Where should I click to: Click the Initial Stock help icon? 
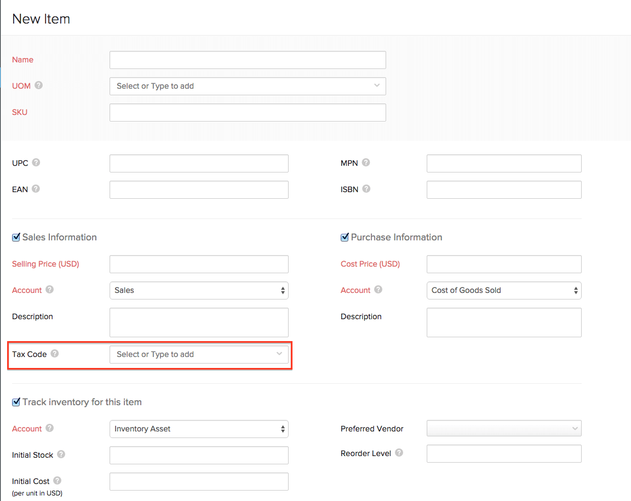61,454
